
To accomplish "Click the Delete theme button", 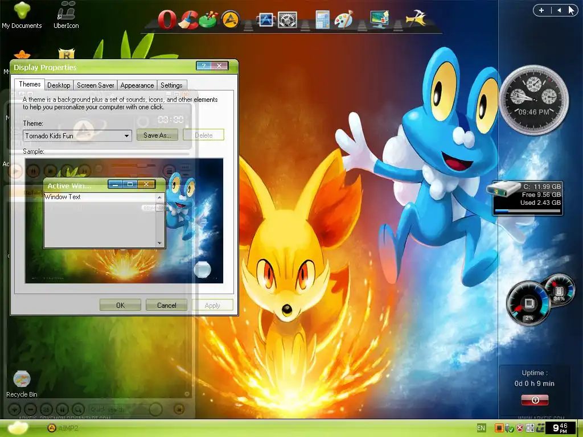I will 203,135.
